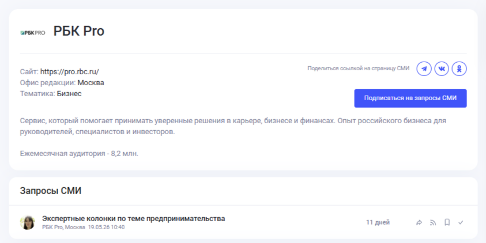486x243 pixels.
Task: Click the request author's avatar photo
Action: (x=28, y=222)
